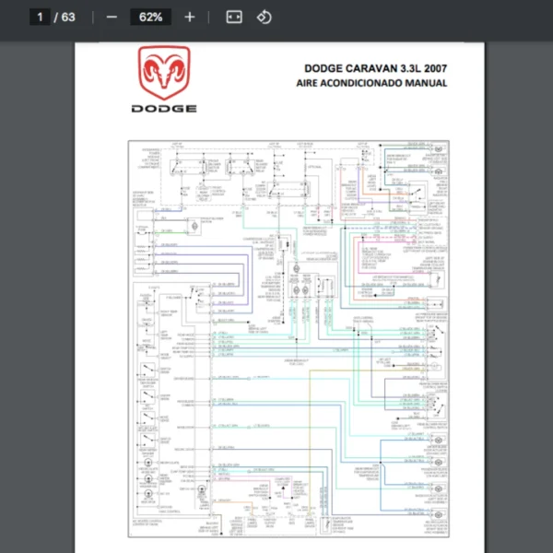Click the zoom in plus icon
Image resolution: width=553 pixels, height=553 pixels.
(x=190, y=17)
